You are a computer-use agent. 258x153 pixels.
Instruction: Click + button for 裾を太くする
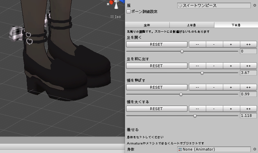(231, 109)
